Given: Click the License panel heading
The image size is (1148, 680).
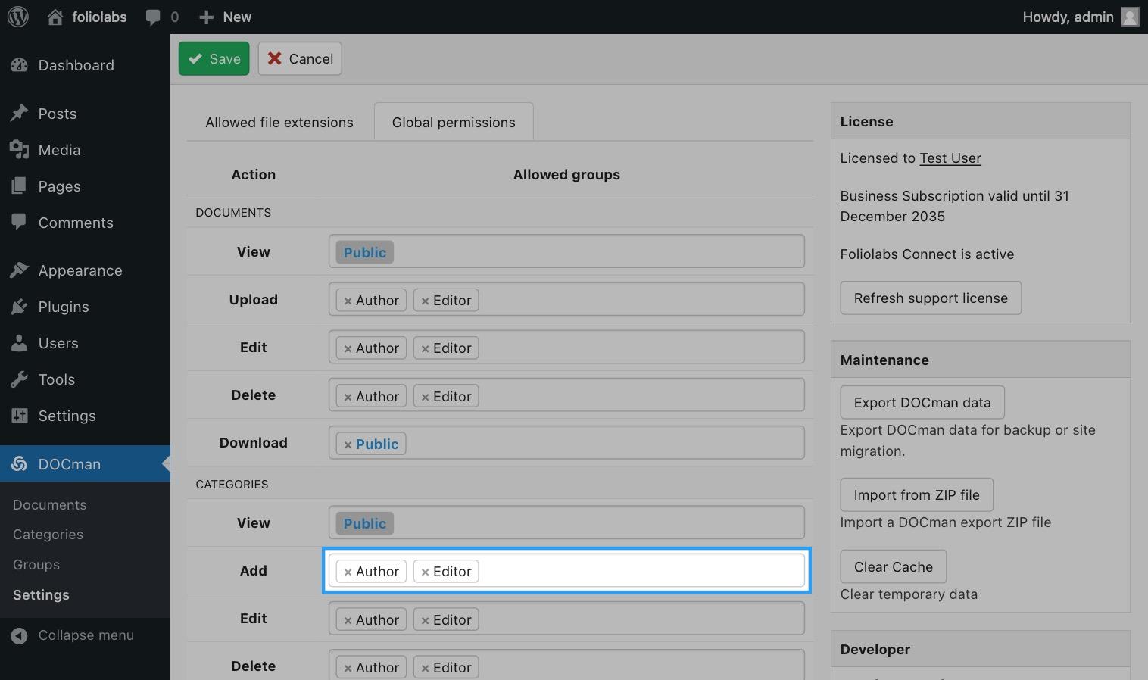Looking at the screenshot, I should [x=866, y=121].
